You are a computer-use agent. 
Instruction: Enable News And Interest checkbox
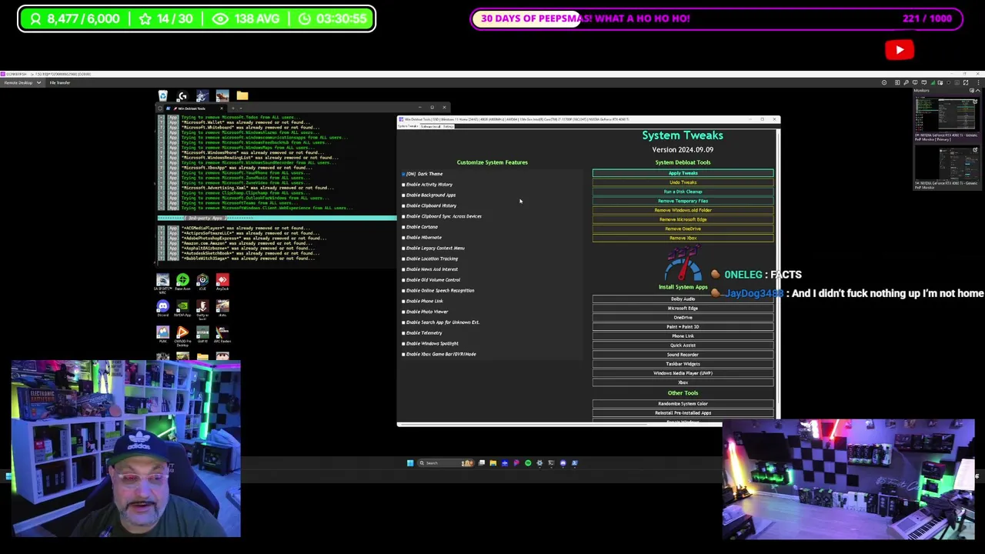(x=403, y=269)
